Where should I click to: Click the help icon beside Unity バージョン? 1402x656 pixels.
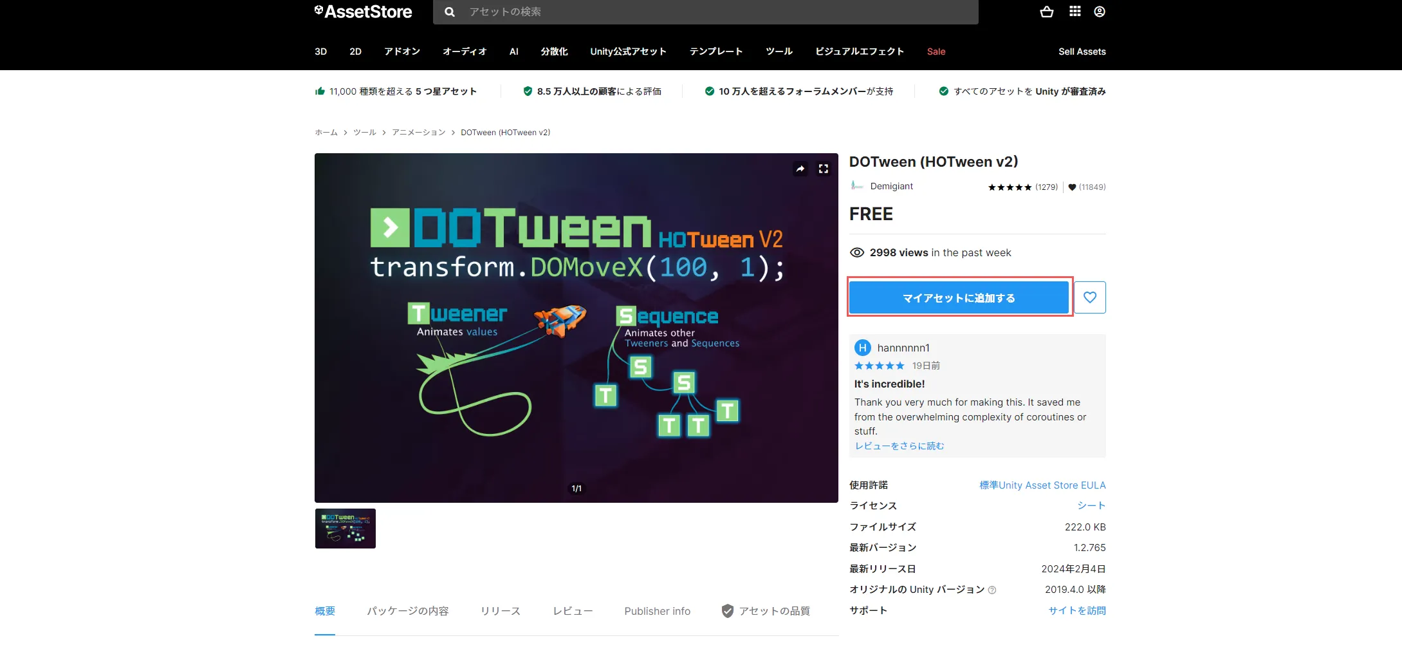[x=992, y=590]
